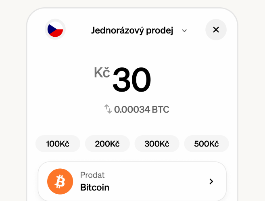Screen dimensions: 265x201
Task: Select the 100Kč preset amount
Action: click(x=58, y=144)
